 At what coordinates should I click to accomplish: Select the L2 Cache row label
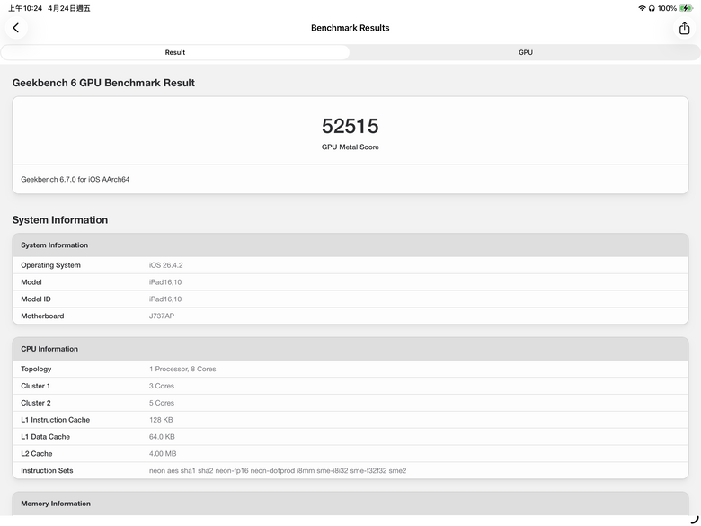(x=37, y=454)
